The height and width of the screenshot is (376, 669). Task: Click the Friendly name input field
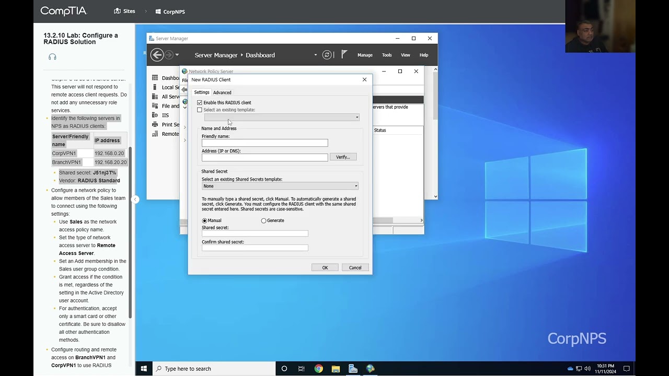265,143
